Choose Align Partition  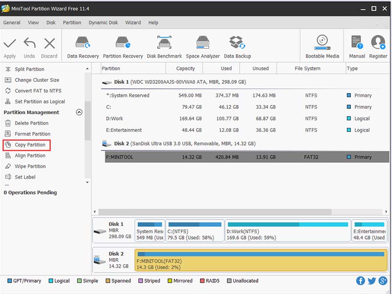tap(30, 155)
